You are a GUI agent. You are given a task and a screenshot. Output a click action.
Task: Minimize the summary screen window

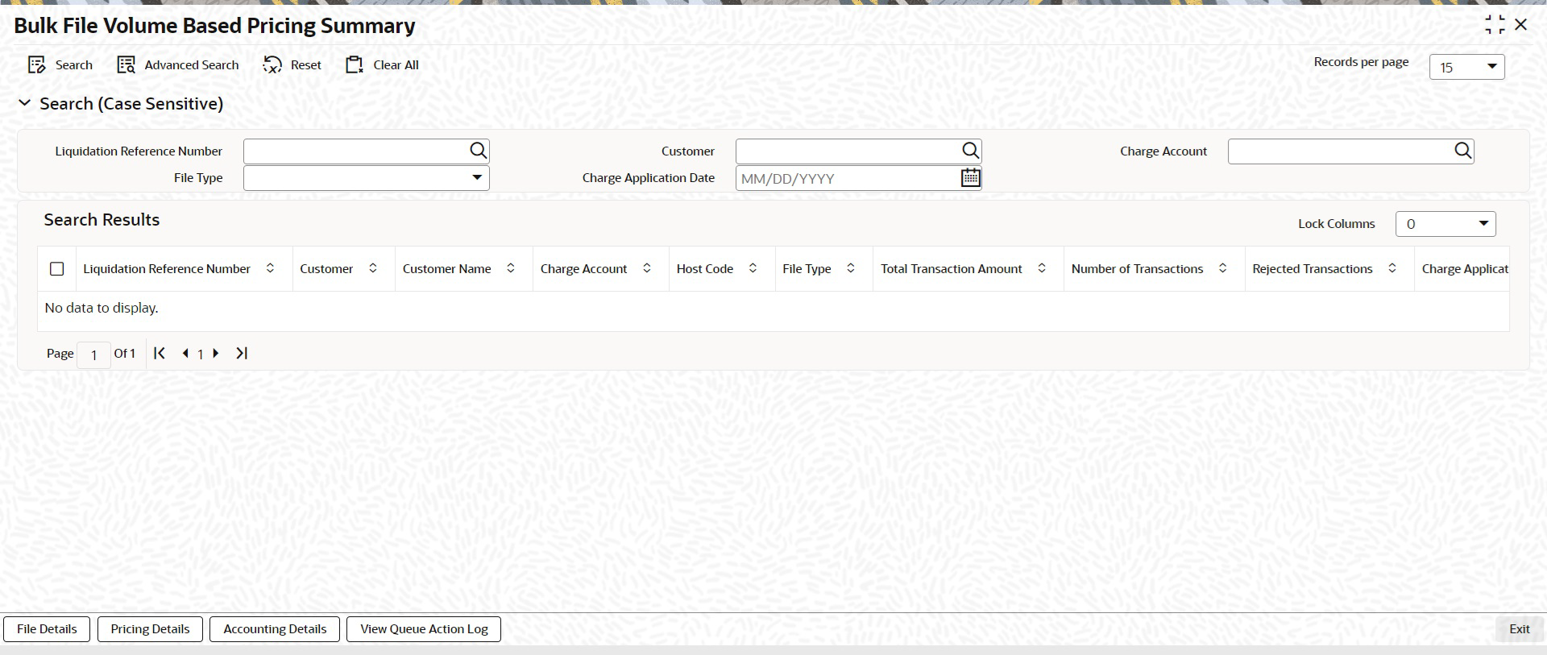1495,25
